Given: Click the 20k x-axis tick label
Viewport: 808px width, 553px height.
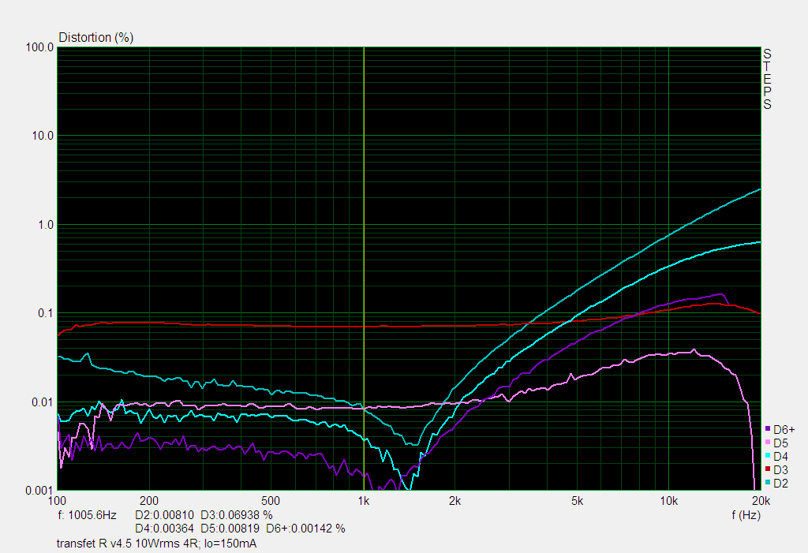Looking at the screenshot, I should pos(761,501).
